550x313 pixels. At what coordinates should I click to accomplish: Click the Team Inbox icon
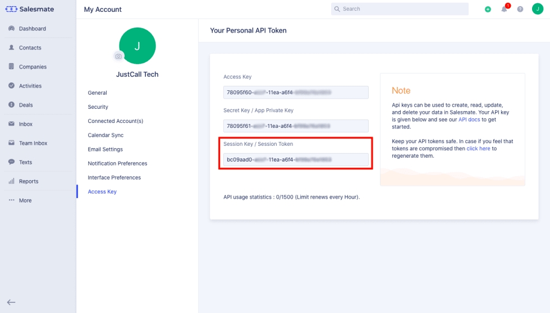[12, 142]
